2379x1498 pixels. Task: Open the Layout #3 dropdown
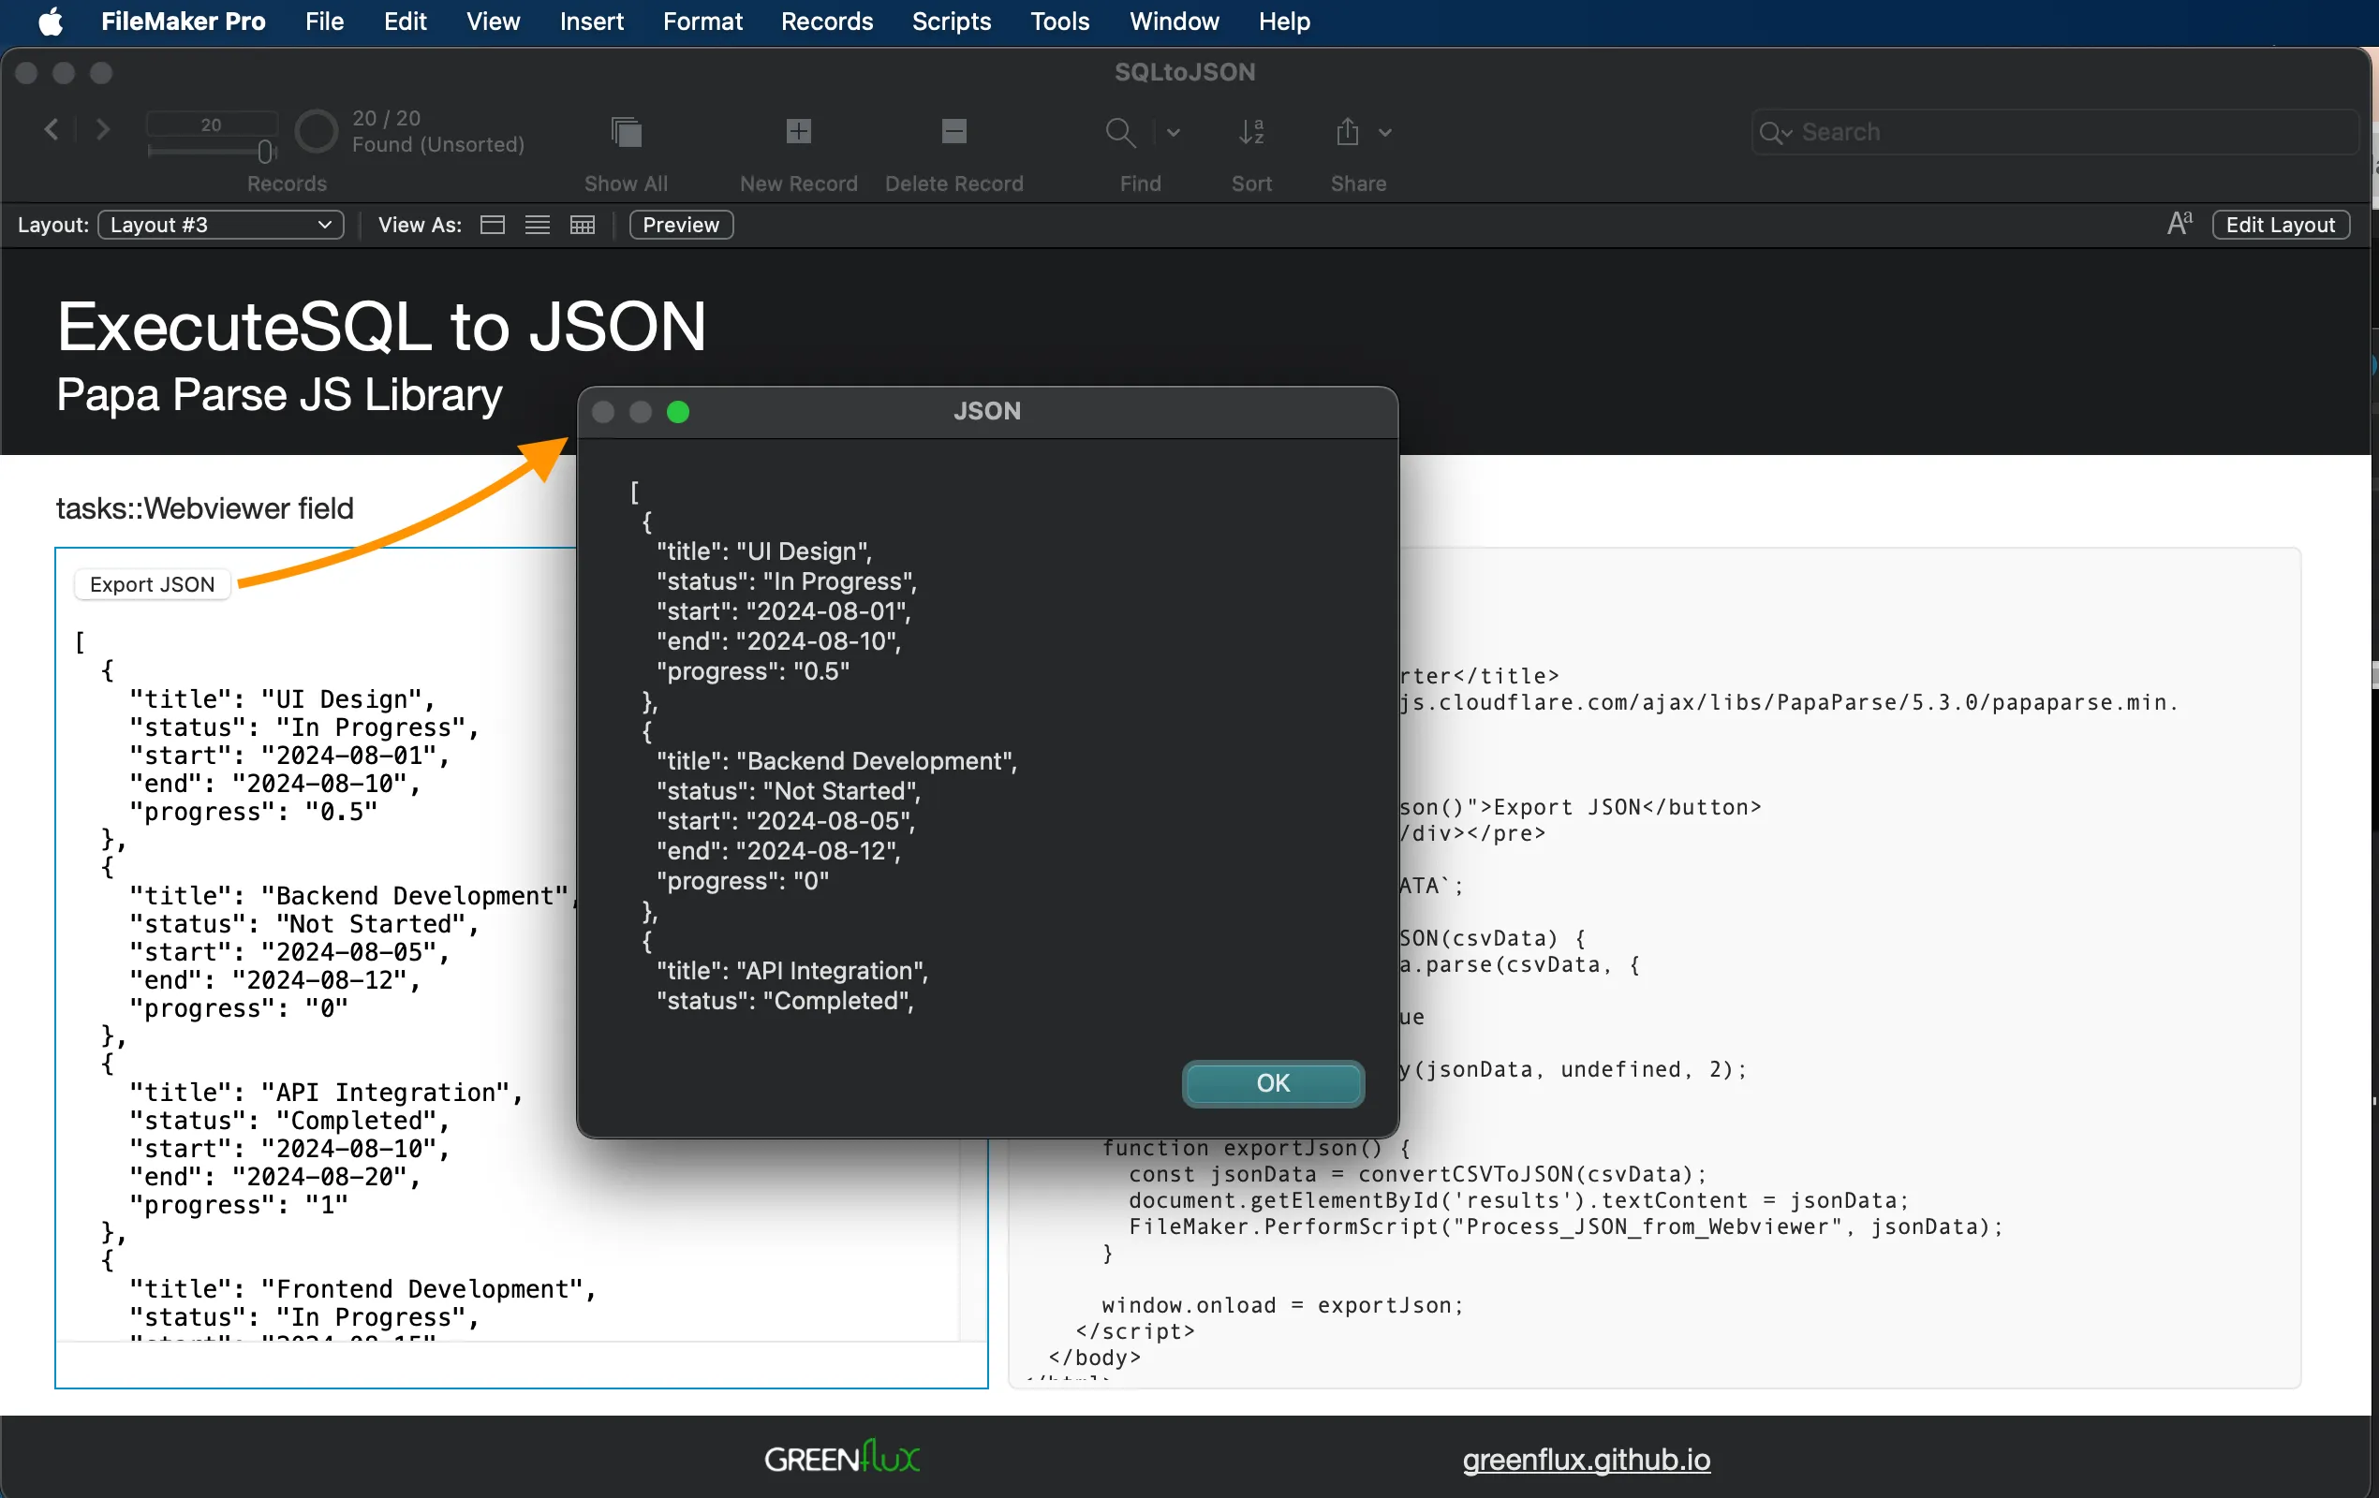[x=220, y=225]
